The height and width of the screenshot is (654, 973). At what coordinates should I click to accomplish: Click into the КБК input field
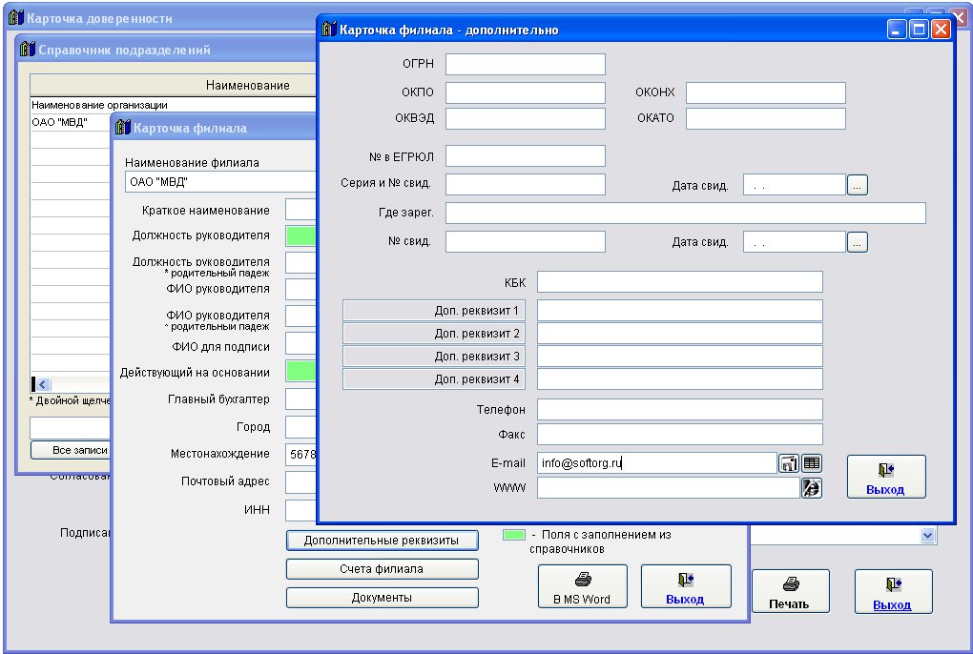click(679, 282)
